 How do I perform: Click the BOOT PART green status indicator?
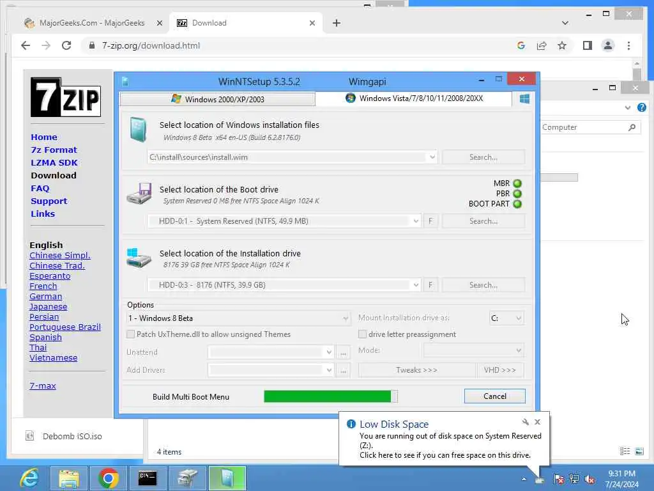[x=517, y=204]
